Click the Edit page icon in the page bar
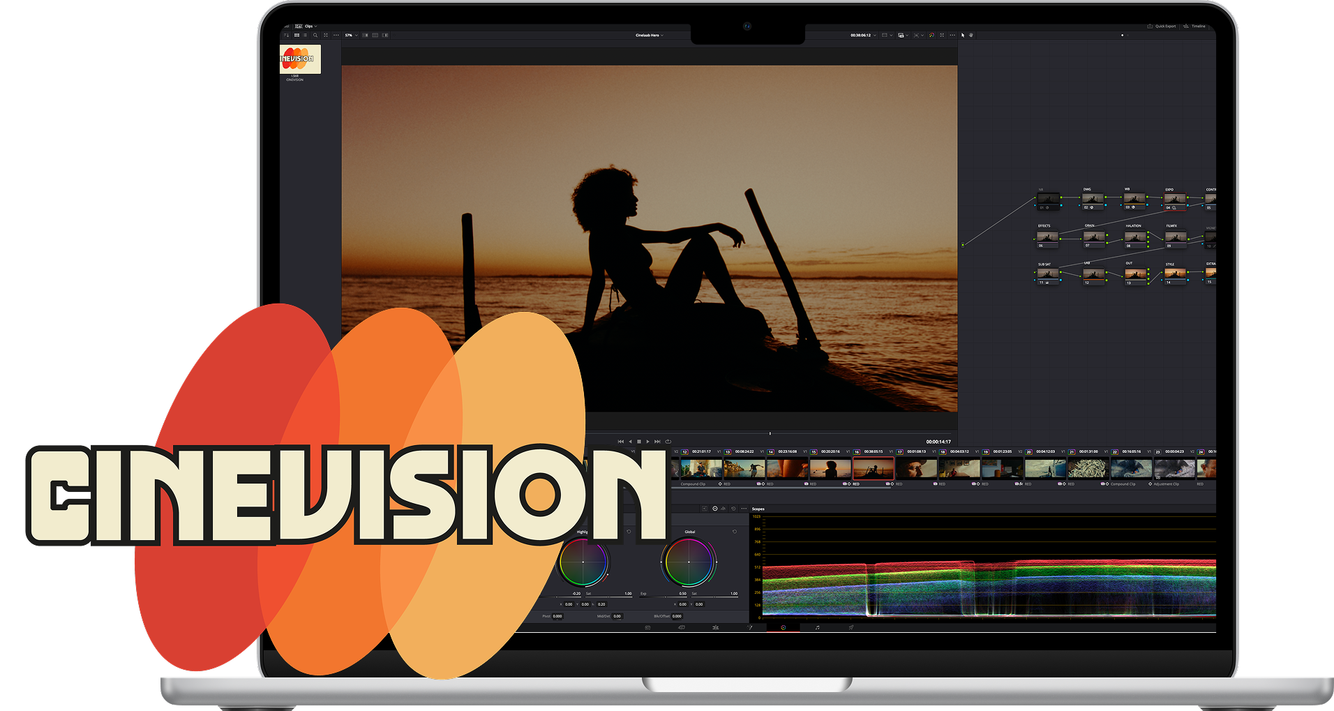 click(x=716, y=627)
